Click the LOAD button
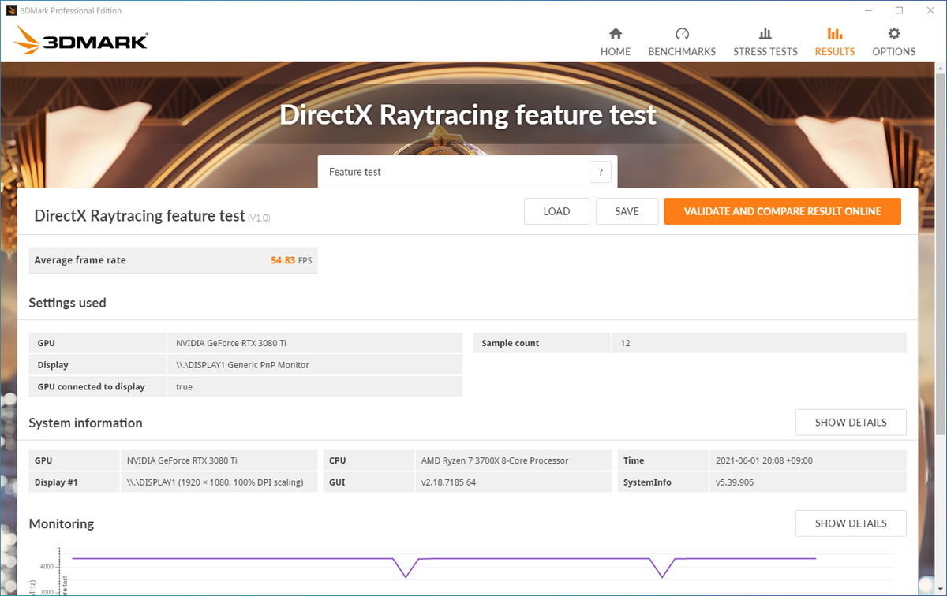Image resolution: width=947 pixels, height=596 pixels. (557, 211)
